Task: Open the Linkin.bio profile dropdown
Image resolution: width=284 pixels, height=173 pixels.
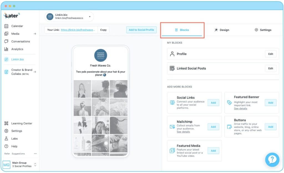Action: [90, 17]
